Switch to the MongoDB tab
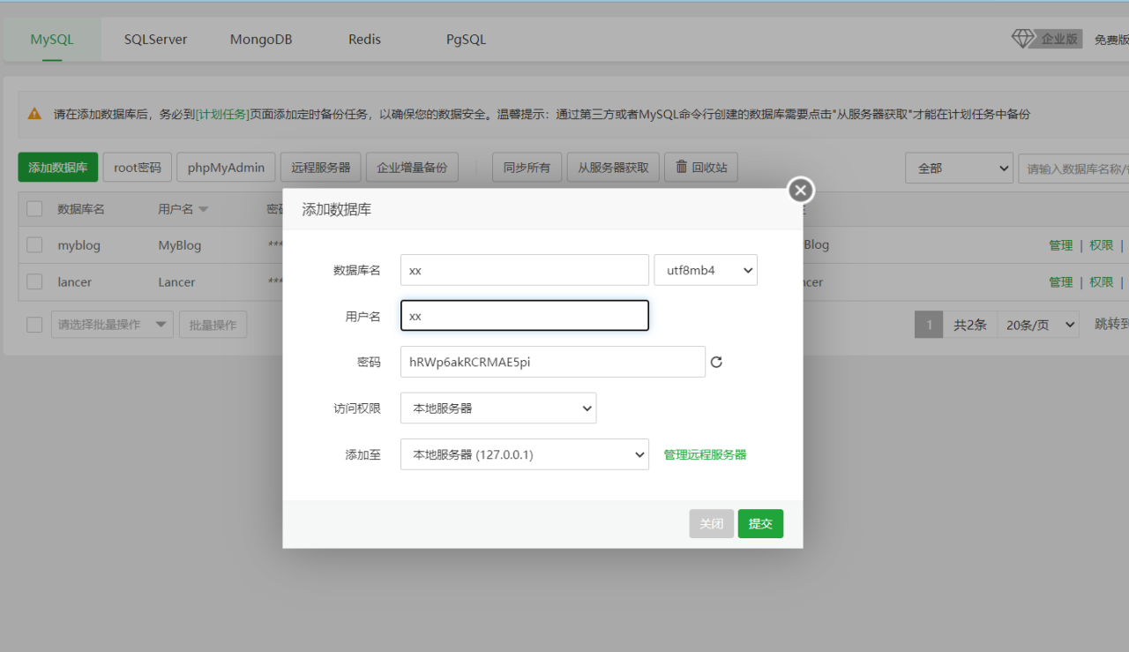This screenshot has width=1129, height=652. pos(261,40)
